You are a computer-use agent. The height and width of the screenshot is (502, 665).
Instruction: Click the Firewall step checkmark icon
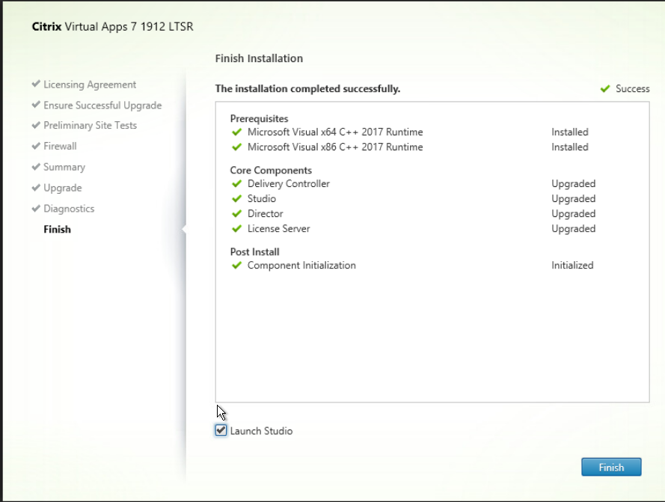36,146
